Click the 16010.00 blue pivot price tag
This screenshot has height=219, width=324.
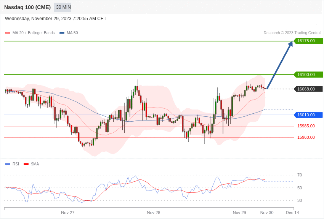click(x=308, y=115)
